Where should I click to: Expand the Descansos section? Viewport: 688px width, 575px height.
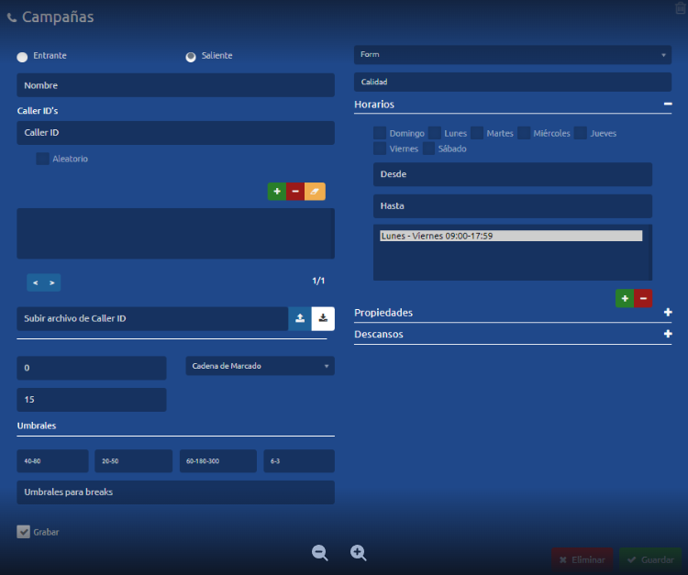pos(668,335)
